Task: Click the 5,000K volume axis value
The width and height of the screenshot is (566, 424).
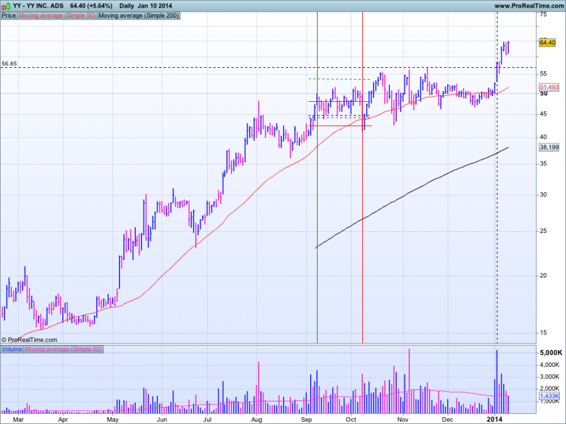Action: [551, 352]
